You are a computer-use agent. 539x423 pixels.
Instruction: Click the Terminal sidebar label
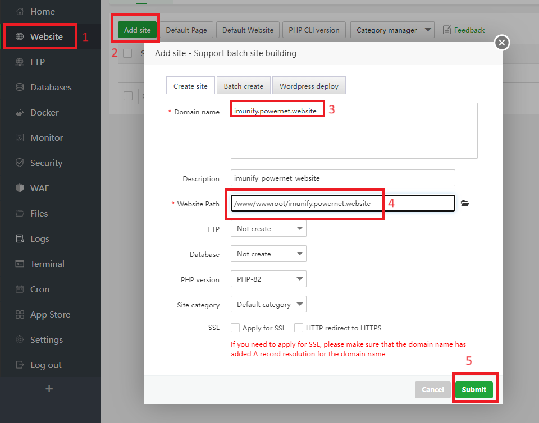tap(47, 264)
